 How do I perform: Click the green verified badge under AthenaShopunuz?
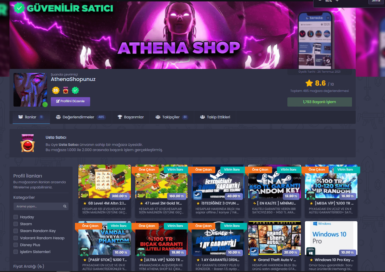(75, 90)
